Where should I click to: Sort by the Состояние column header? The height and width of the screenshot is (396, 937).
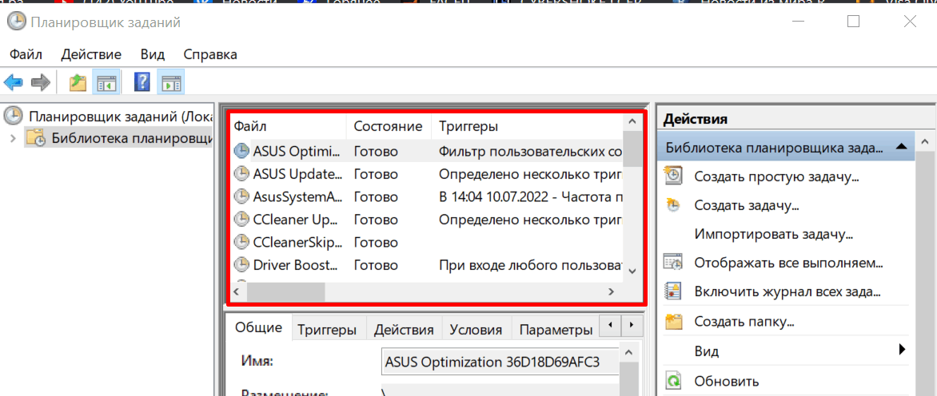389,126
